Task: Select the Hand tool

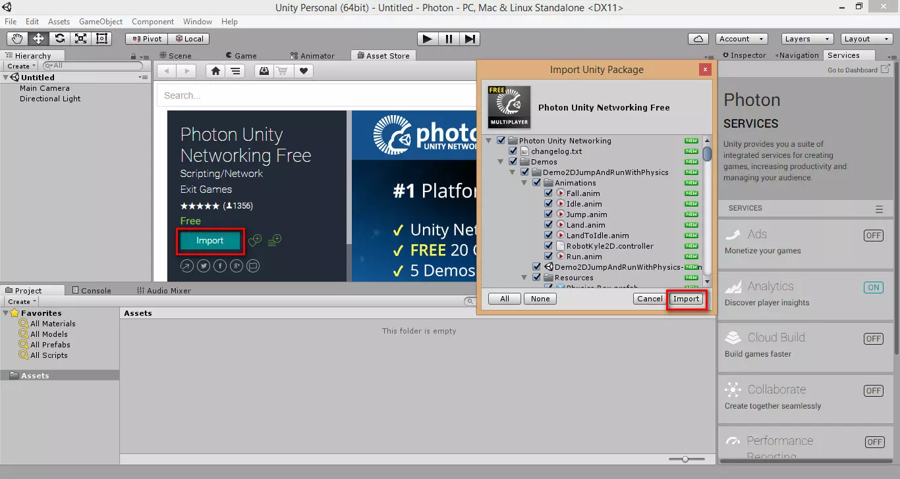Action: (16, 38)
